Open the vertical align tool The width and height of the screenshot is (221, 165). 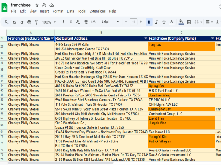point(218,22)
